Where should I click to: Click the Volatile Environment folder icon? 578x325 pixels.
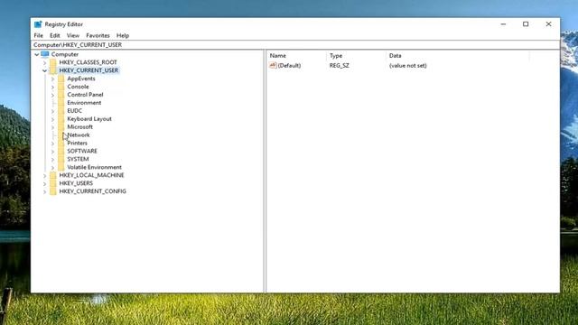pyautogui.click(x=61, y=167)
